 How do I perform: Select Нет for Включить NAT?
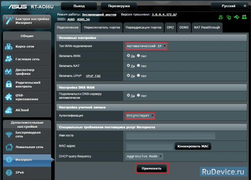138,65
